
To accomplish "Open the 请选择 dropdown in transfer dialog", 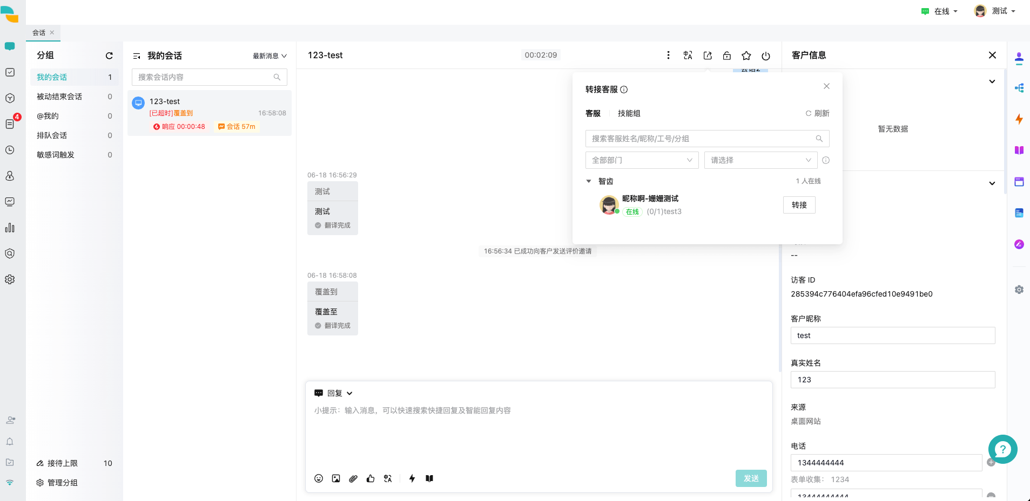I will (761, 160).
